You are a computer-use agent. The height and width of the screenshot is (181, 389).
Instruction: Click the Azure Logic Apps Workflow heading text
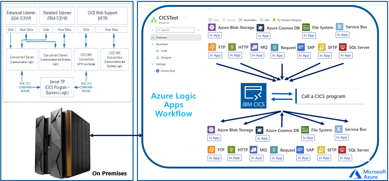tap(174, 105)
